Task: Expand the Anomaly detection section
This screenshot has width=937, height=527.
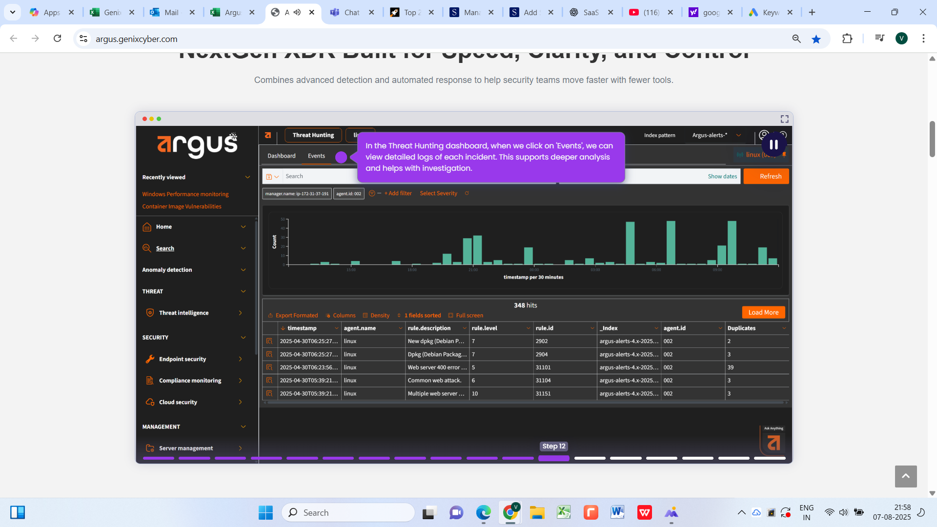Action: pos(243,270)
